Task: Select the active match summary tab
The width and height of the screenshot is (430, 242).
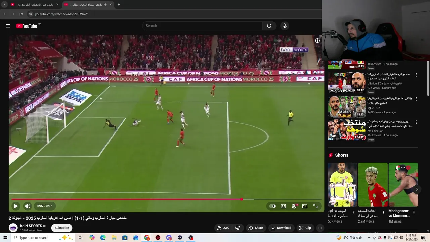Action: tap(88, 5)
